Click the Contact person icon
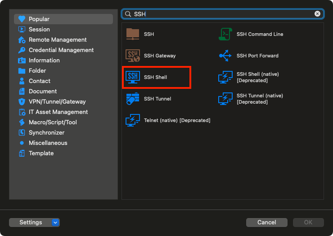 tap(22, 81)
